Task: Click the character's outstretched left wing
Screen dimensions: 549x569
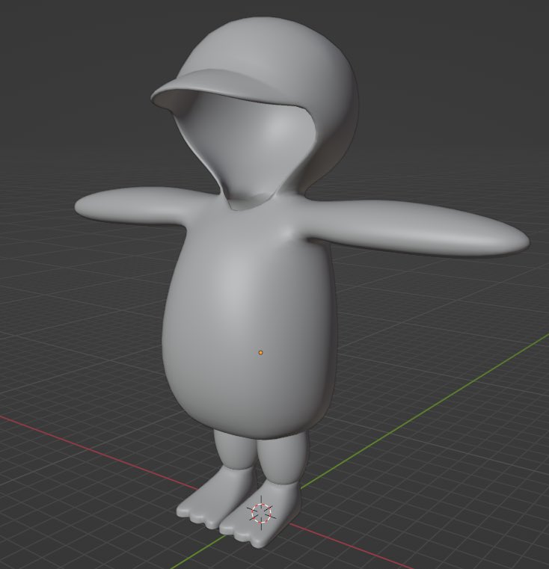Action: [x=417, y=227]
